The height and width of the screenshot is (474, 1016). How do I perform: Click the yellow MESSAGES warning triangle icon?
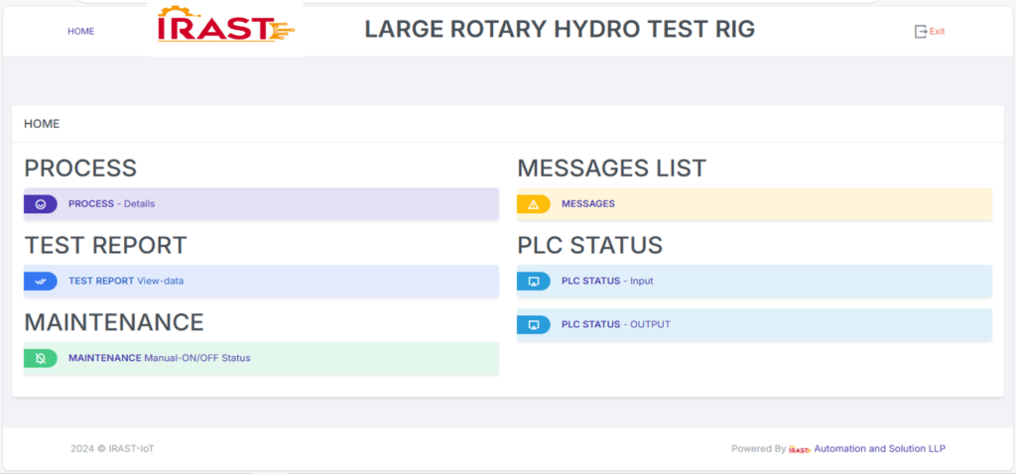533,204
